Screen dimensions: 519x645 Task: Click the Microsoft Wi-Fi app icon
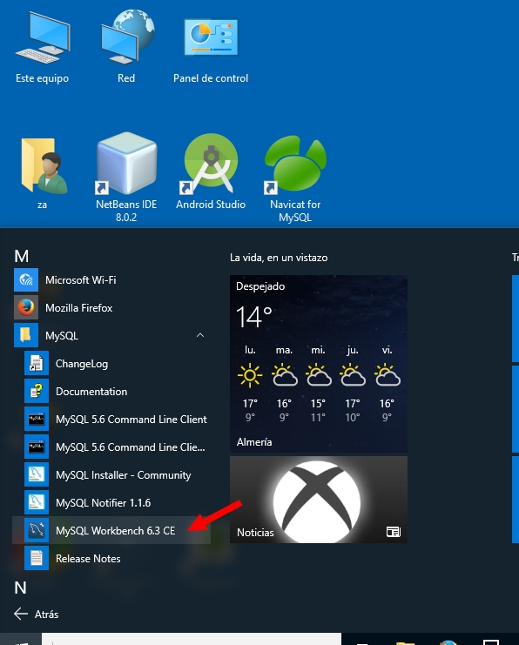coord(26,280)
